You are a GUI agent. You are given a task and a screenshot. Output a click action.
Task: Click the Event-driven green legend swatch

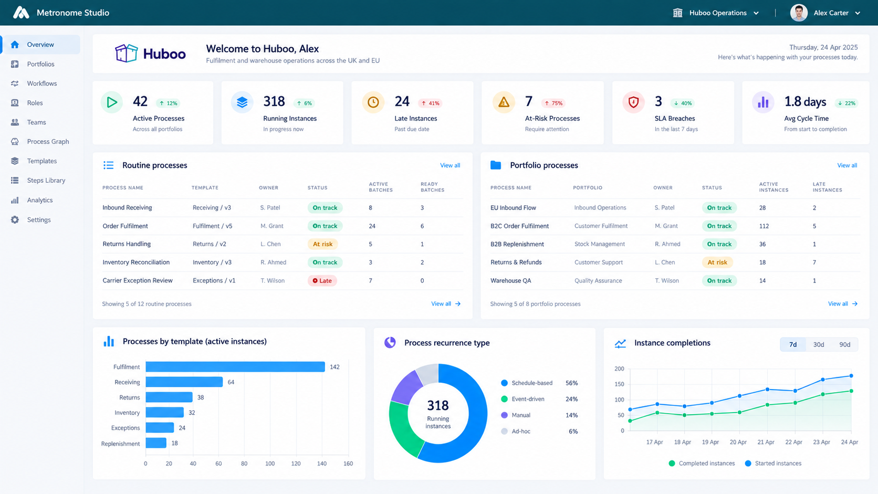[504, 399]
